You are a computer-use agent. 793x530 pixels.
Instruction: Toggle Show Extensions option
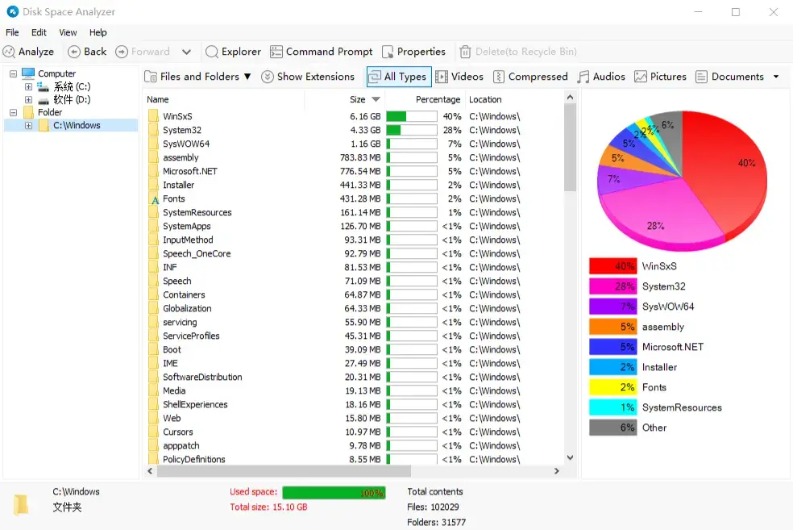click(x=308, y=77)
